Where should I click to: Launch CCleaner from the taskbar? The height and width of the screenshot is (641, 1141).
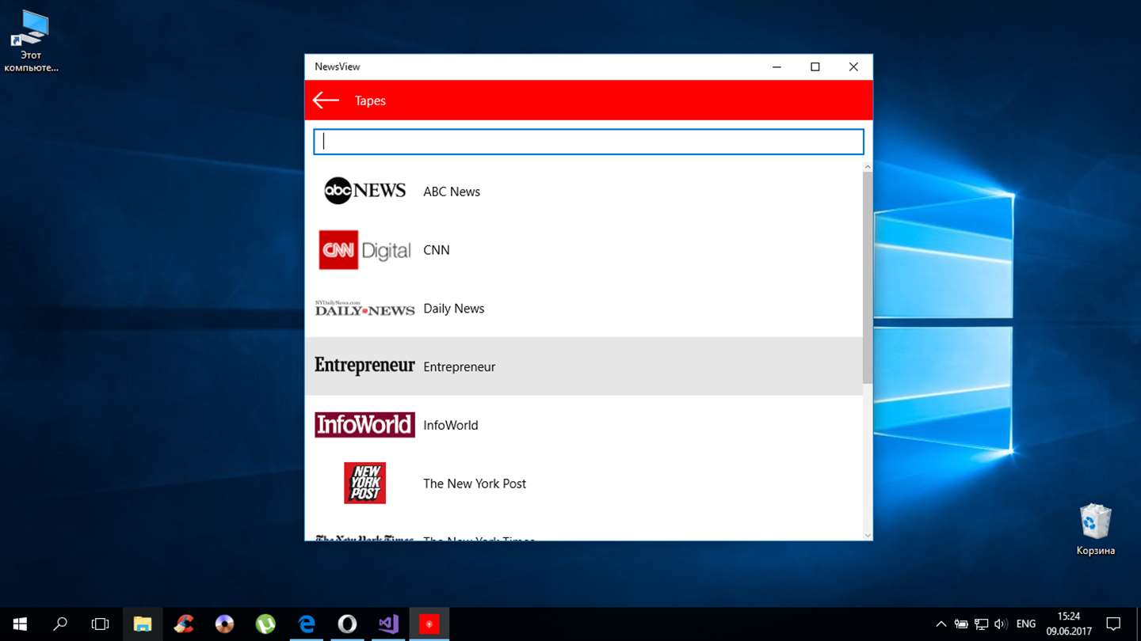184,624
